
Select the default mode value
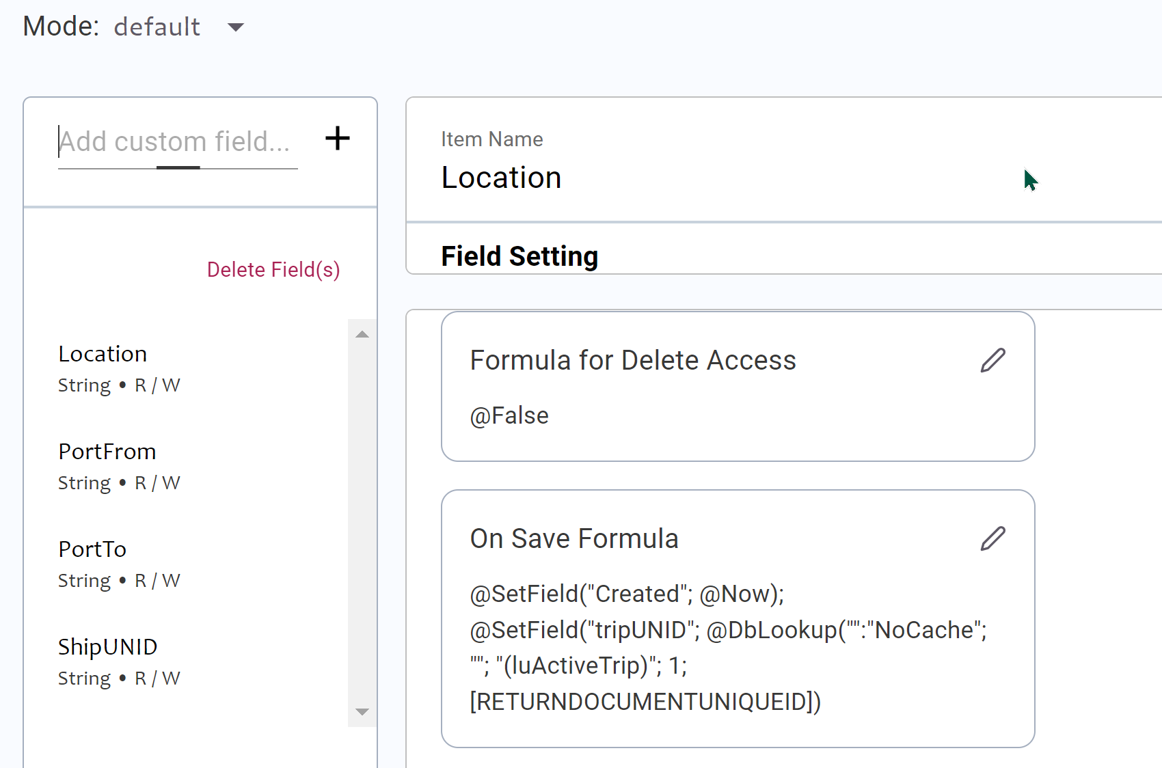pos(157,27)
